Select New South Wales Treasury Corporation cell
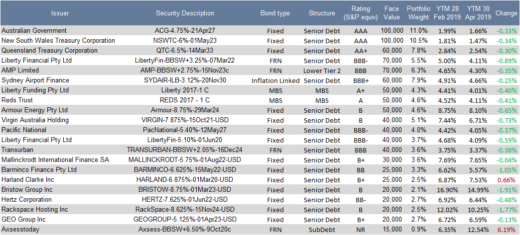 58,41
